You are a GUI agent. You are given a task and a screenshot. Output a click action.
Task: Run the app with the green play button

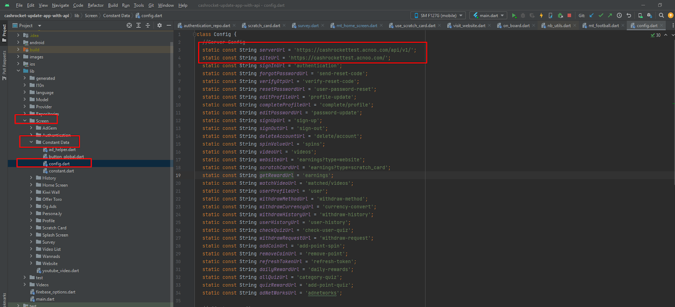click(514, 16)
